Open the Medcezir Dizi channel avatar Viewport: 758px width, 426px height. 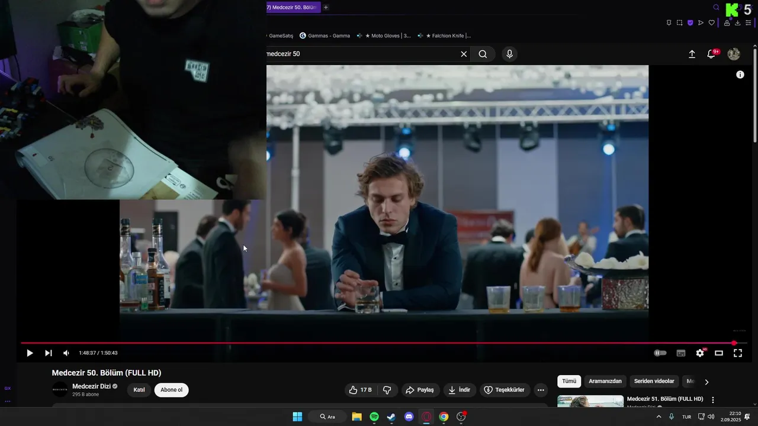coord(60,389)
